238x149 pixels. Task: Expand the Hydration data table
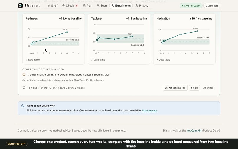coord(163,60)
